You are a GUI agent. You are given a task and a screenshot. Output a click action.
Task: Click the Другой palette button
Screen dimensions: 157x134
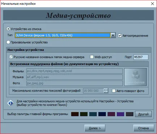143,114
